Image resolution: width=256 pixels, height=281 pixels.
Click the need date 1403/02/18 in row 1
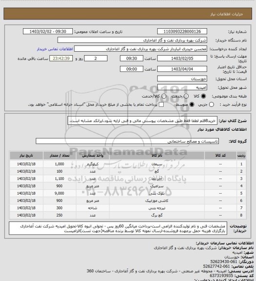point(26,164)
